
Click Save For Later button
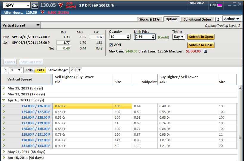[31, 62]
